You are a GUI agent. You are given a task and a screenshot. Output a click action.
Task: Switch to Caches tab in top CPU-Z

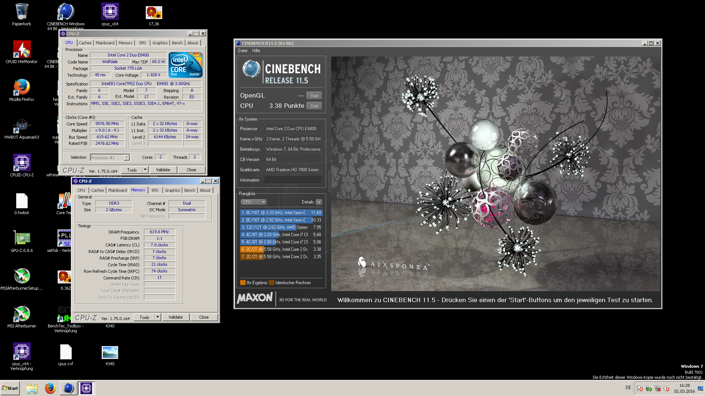pos(85,43)
